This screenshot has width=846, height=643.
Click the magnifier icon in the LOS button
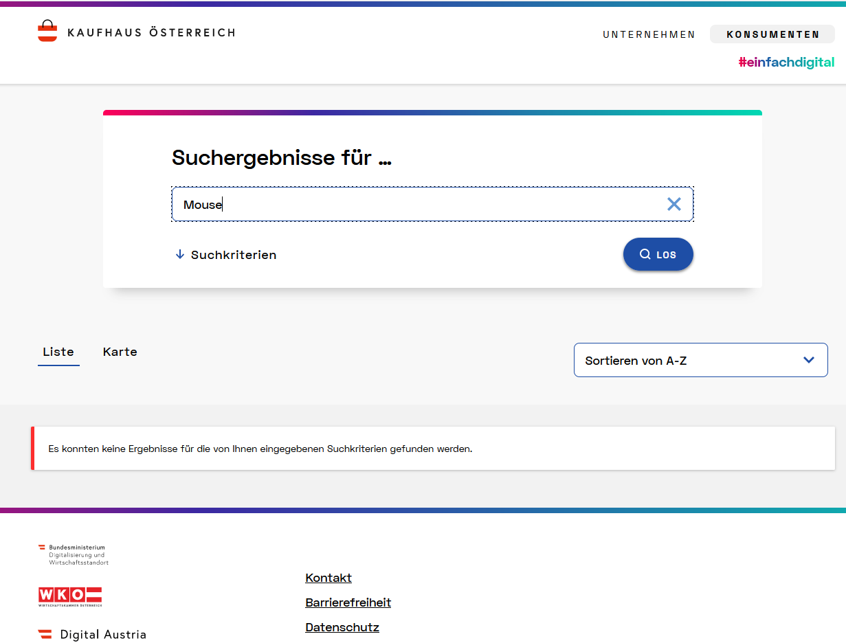pos(645,254)
